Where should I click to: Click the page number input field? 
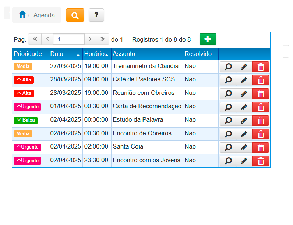tap(69, 39)
